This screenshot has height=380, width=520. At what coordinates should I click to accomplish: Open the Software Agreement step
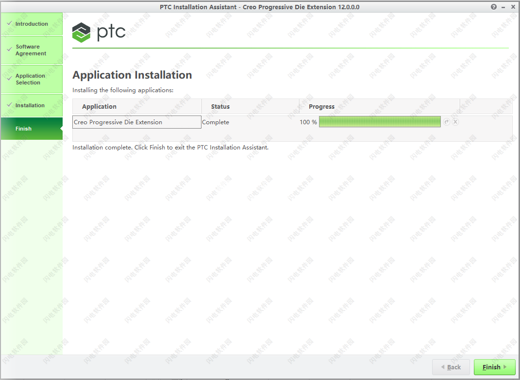click(x=32, y=50)
